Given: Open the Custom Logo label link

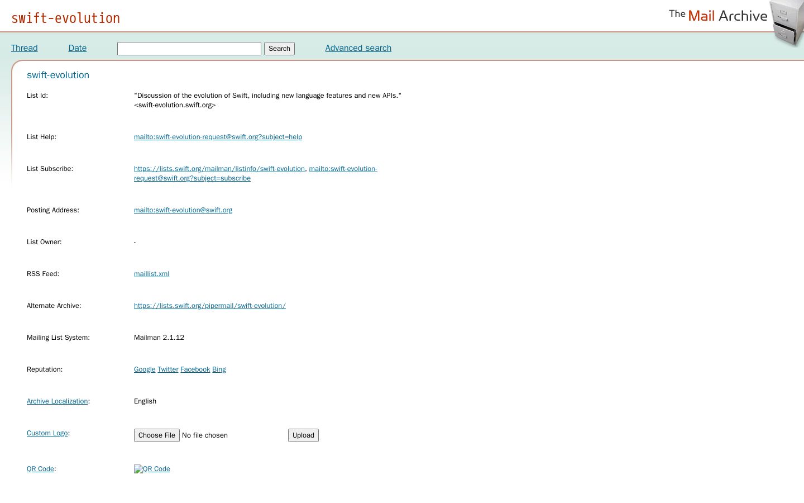Looking at the screenshot, I should point(47,433).
